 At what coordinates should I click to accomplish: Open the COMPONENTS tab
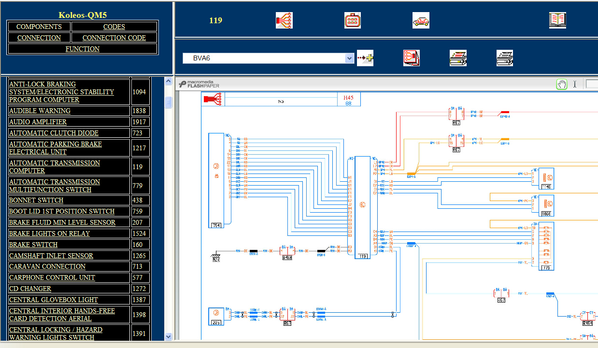(x=39, y=27)
